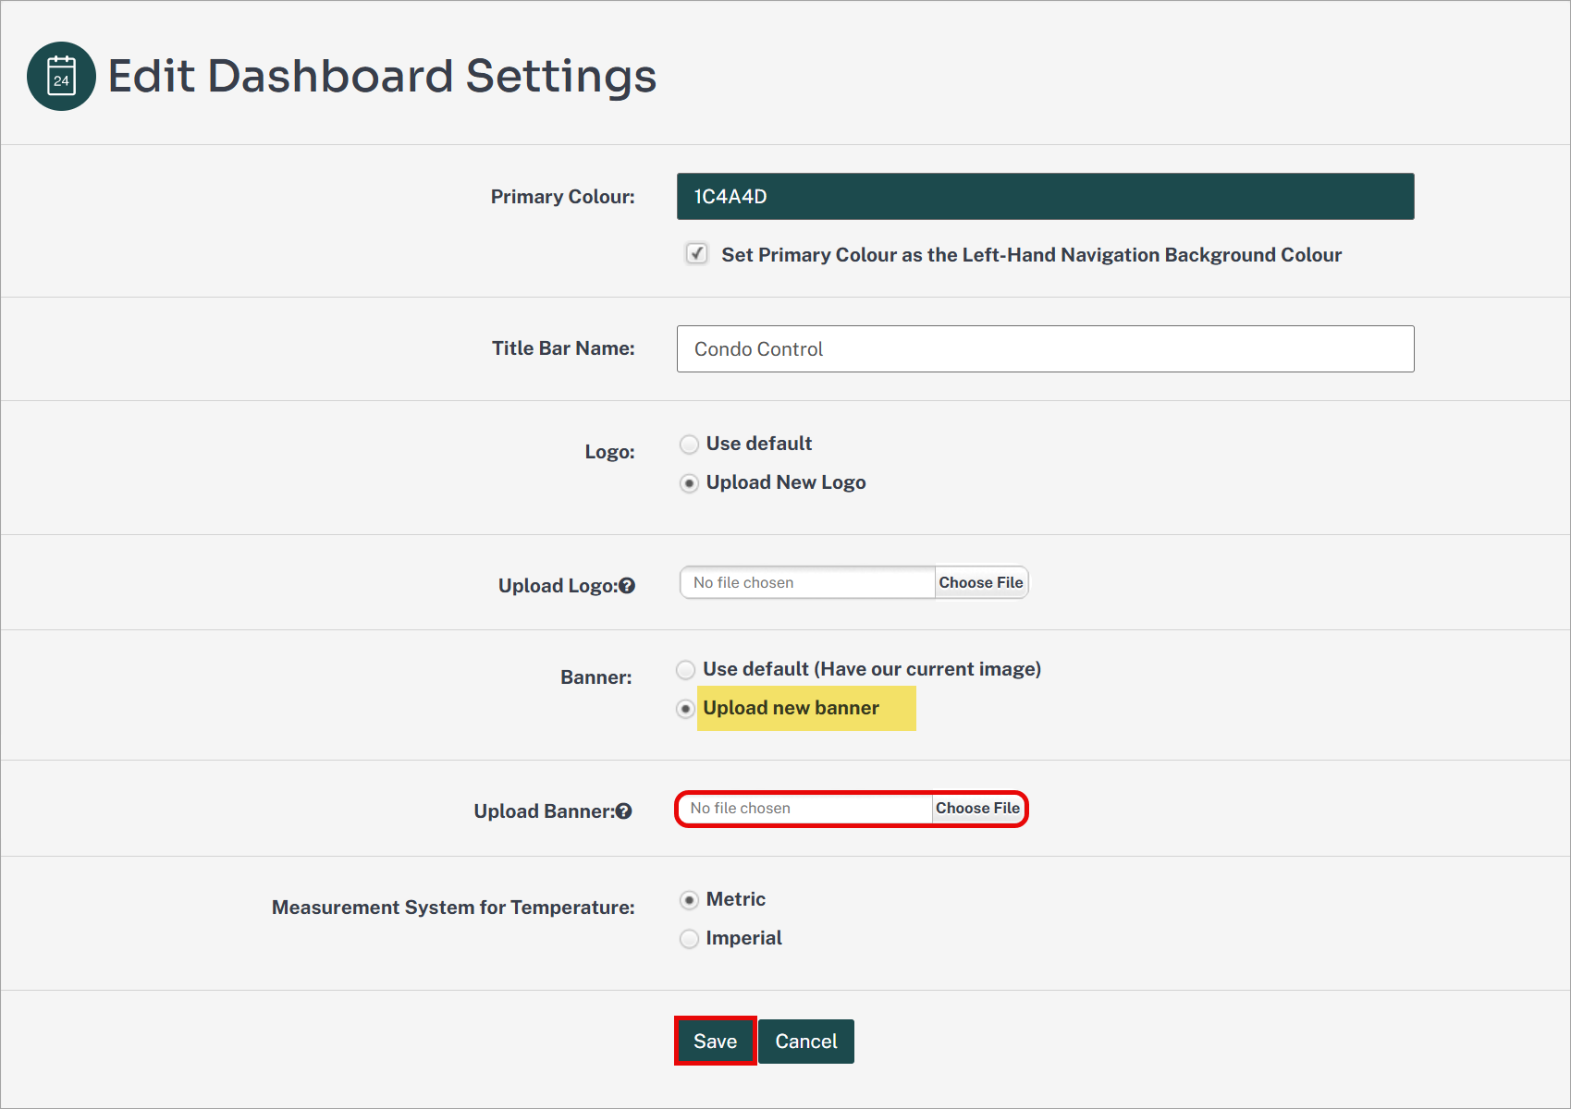
Task: Click the Primary Colour field 1C4A4D
Action: (x=1045, y=196)
